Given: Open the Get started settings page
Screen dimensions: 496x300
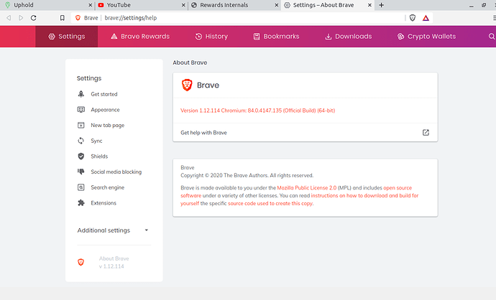Looking at the screenshot, I should pos(104,94).
